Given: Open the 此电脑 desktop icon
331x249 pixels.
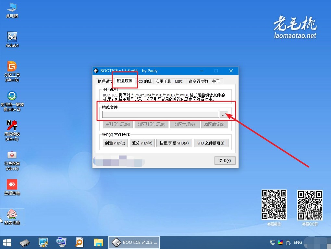Looking at the screenshot, I should (12, 10).
